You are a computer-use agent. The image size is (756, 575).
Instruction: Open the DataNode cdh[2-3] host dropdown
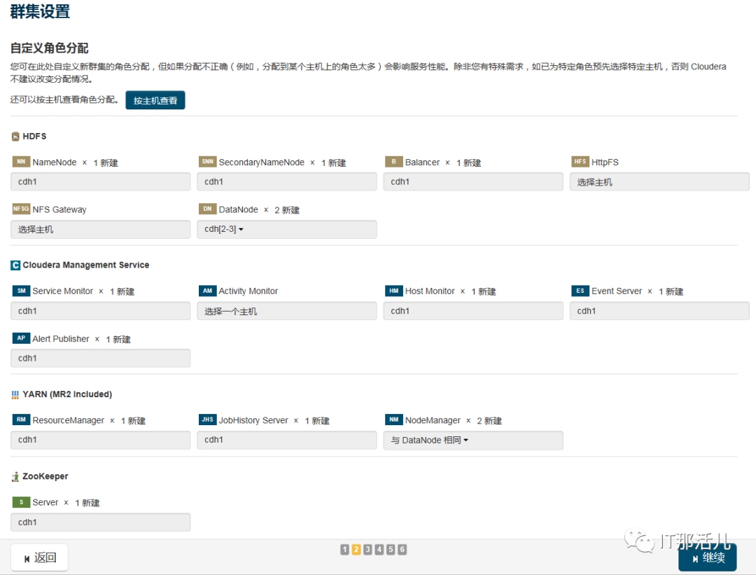pos(287,229)
